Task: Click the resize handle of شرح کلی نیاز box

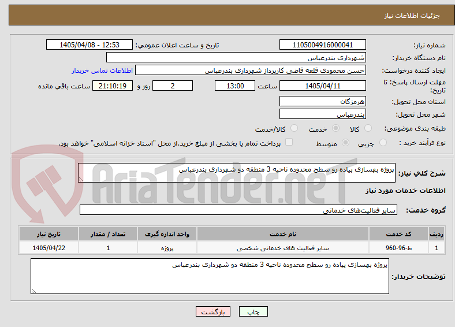Action: coord(81,180)
